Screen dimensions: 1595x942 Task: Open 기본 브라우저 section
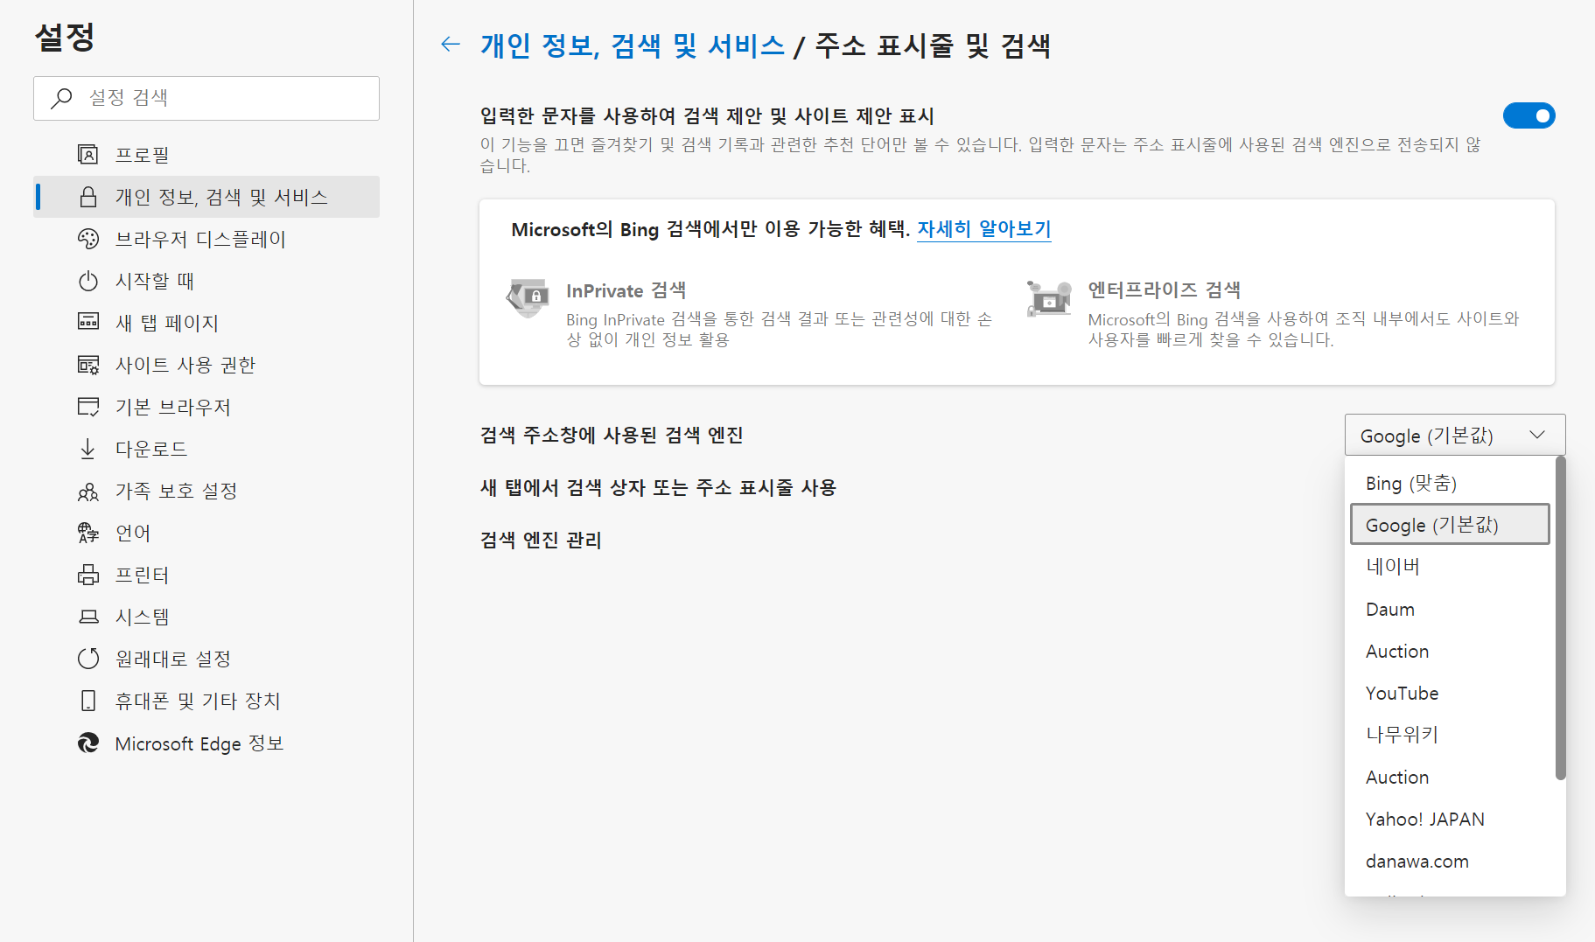[x=206, y=407]
